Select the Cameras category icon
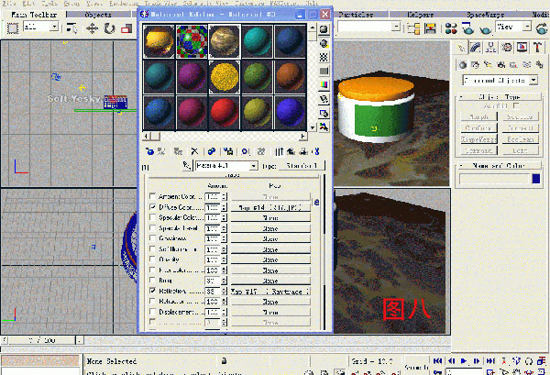Viewport: 550px width, 375px height. [500, 64]
